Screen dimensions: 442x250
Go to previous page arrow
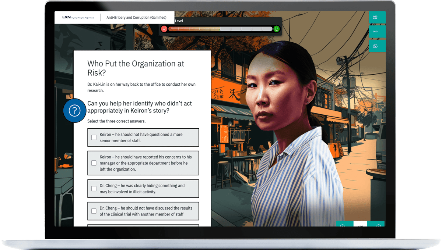click(x=343, y=225)
